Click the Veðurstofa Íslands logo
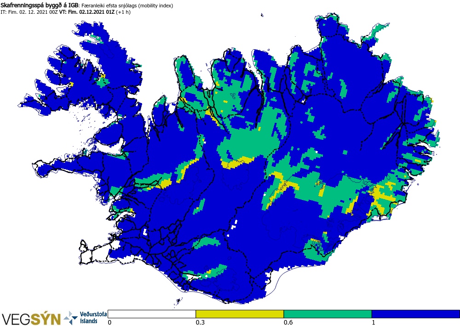The width and height of the screenshot is (460, 326). [86, 318]
